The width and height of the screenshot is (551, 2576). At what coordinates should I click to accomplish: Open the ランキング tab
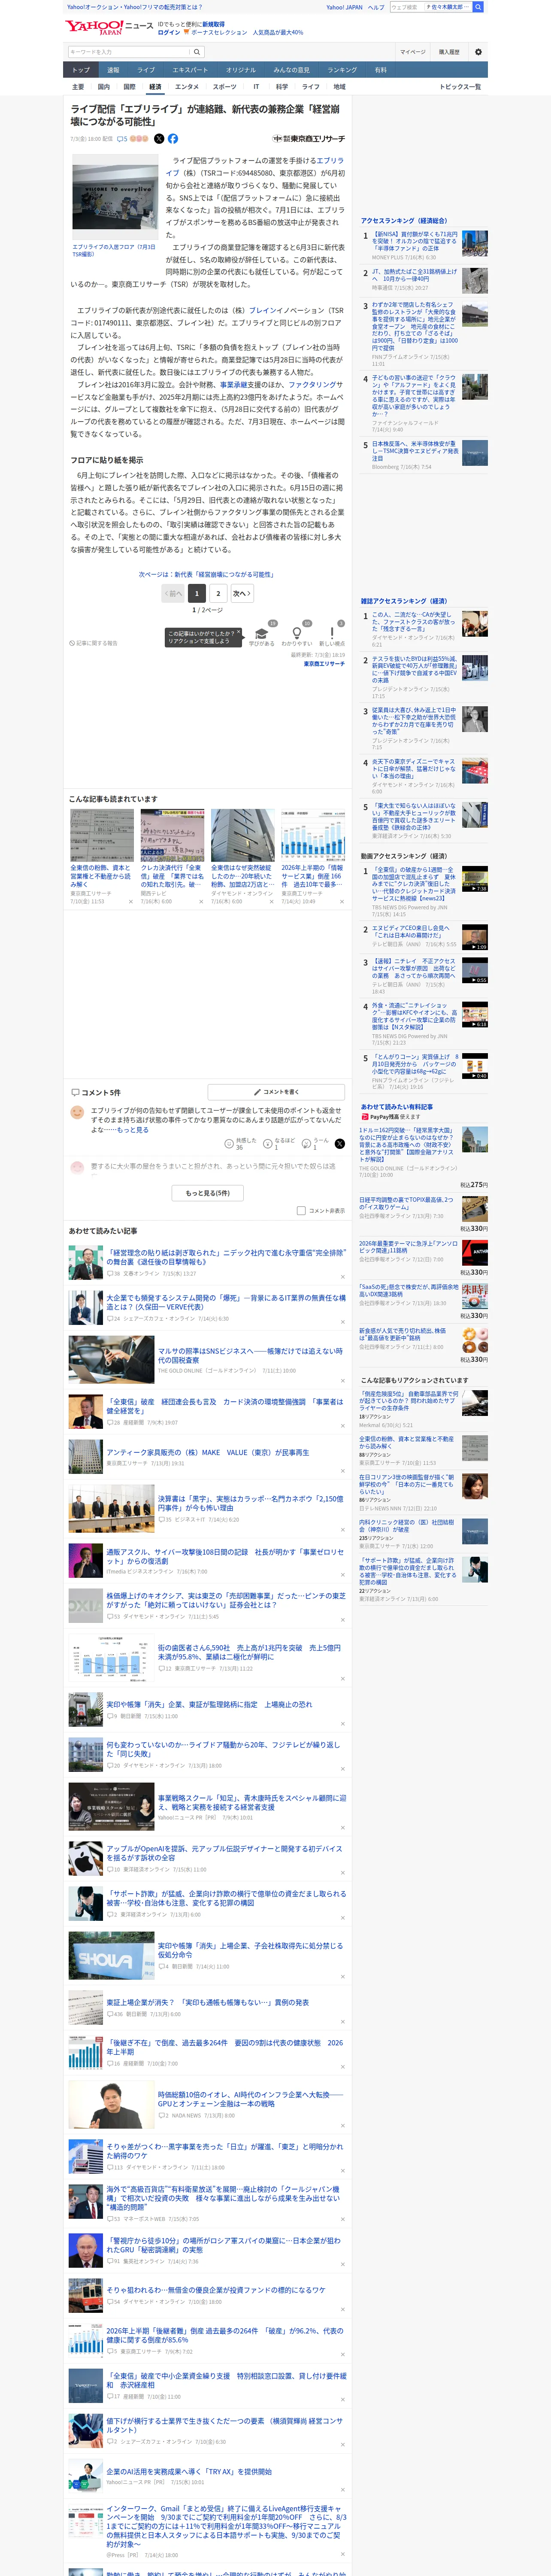pos(342,70)
